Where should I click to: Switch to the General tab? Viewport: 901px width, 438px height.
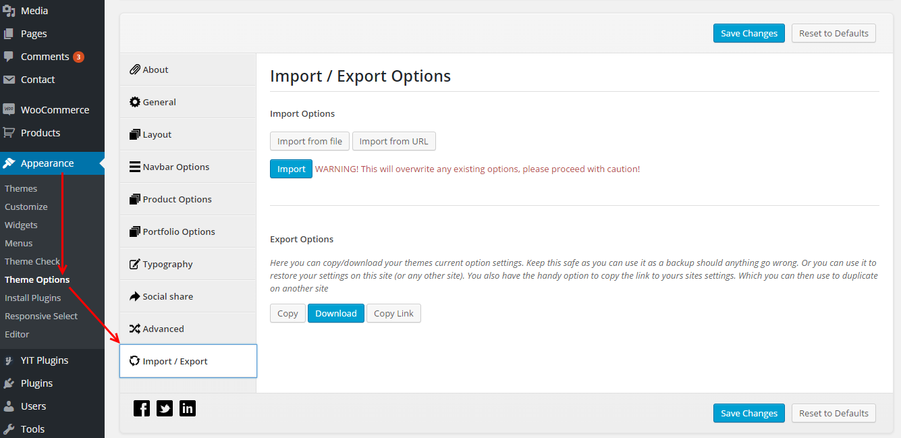click(188, 102)
